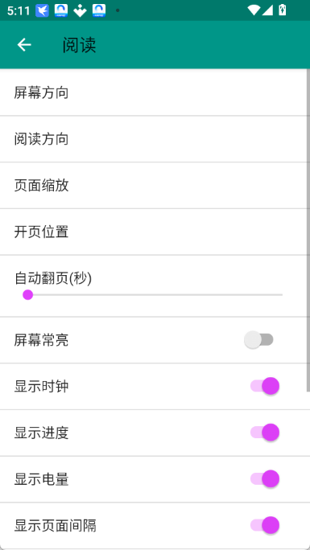The height and width of the screenshot is (550, 310).
Task: Switch off 显示页面间隔
Action: pyautogui.click(x=265, y=525)
